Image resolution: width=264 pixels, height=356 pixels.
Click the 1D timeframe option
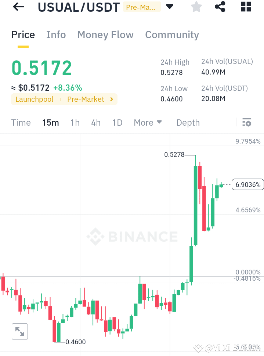117,122
